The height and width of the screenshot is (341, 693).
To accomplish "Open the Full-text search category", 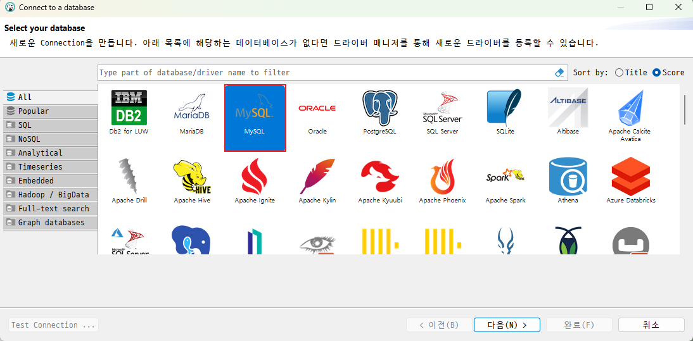I will (51, 209).
